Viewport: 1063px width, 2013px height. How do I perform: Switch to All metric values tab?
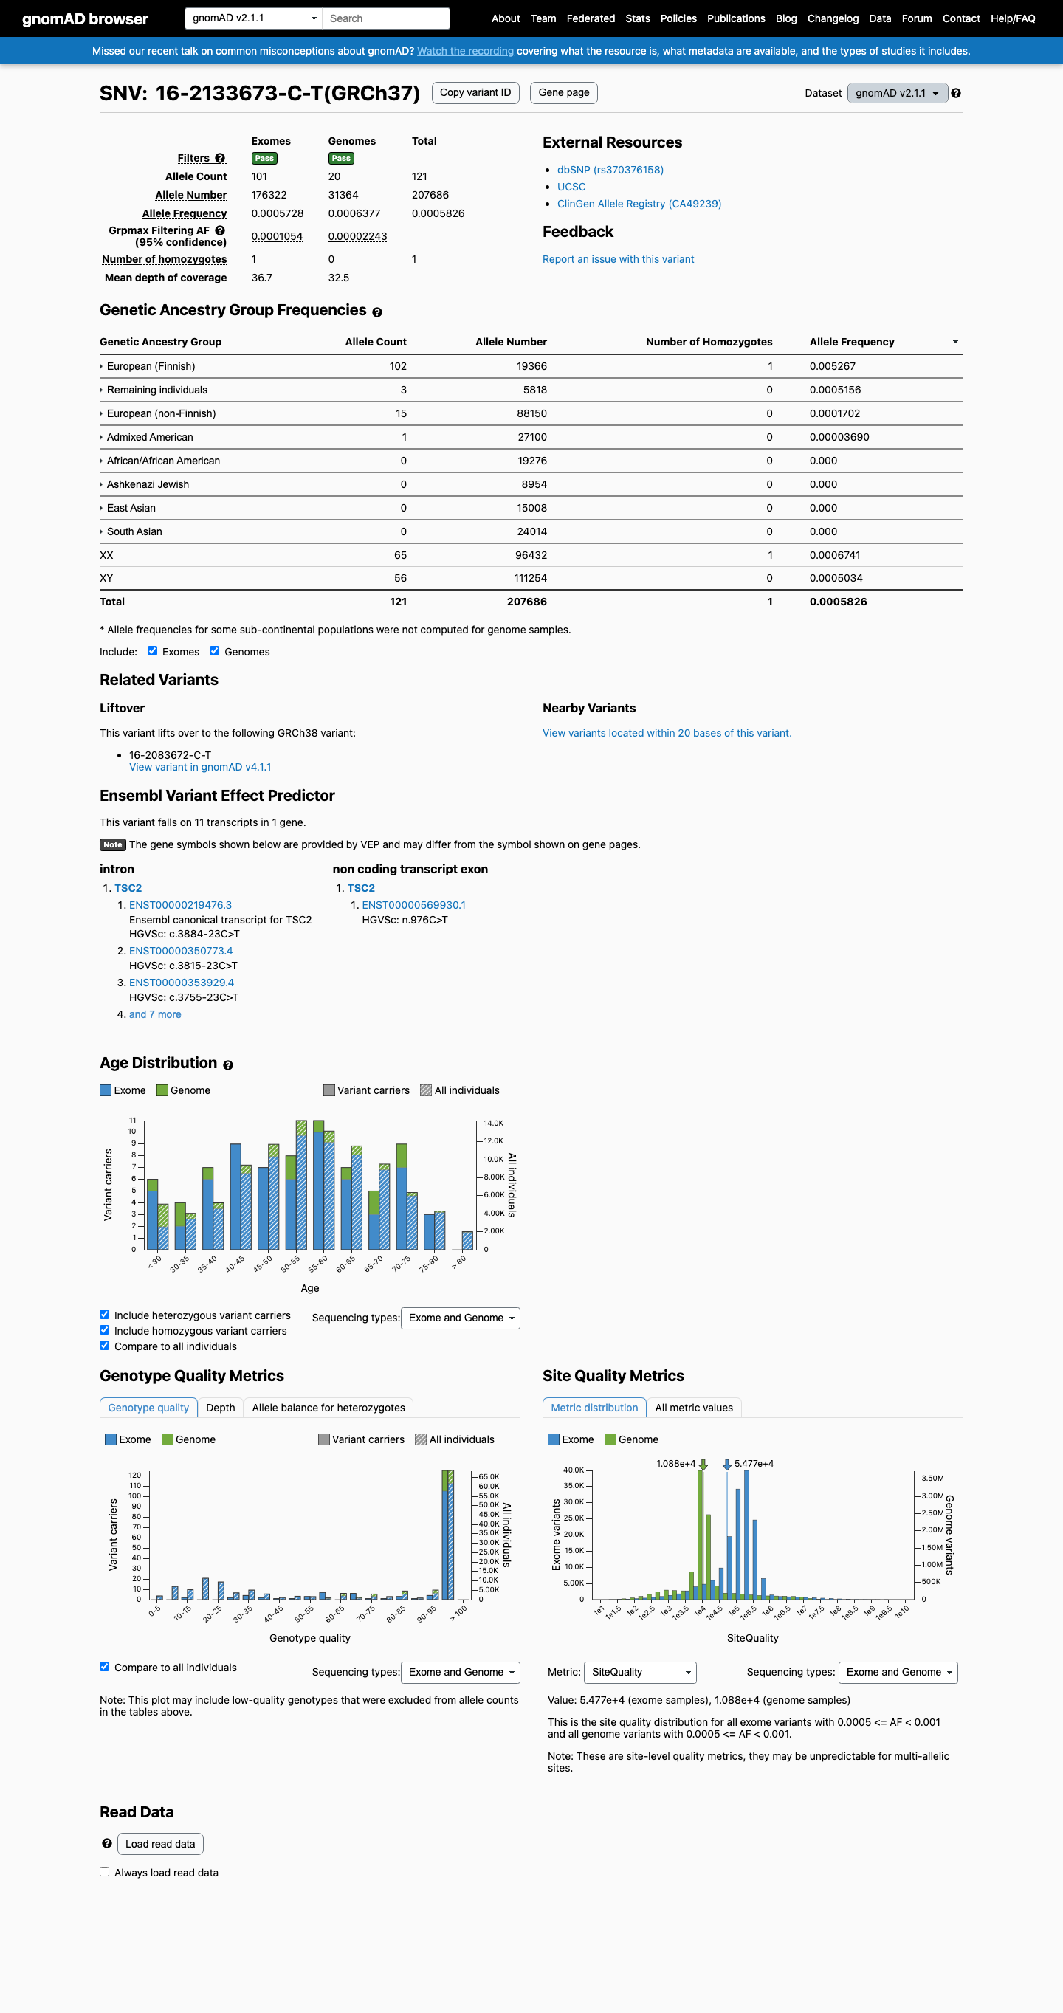pos(694,1408)
